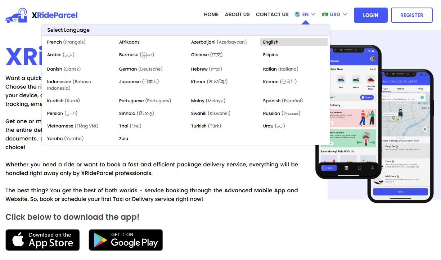Tap Home tab in phone mockup
Image resolution: width=441 pixels, height=260 pixels.
[328, 168]
